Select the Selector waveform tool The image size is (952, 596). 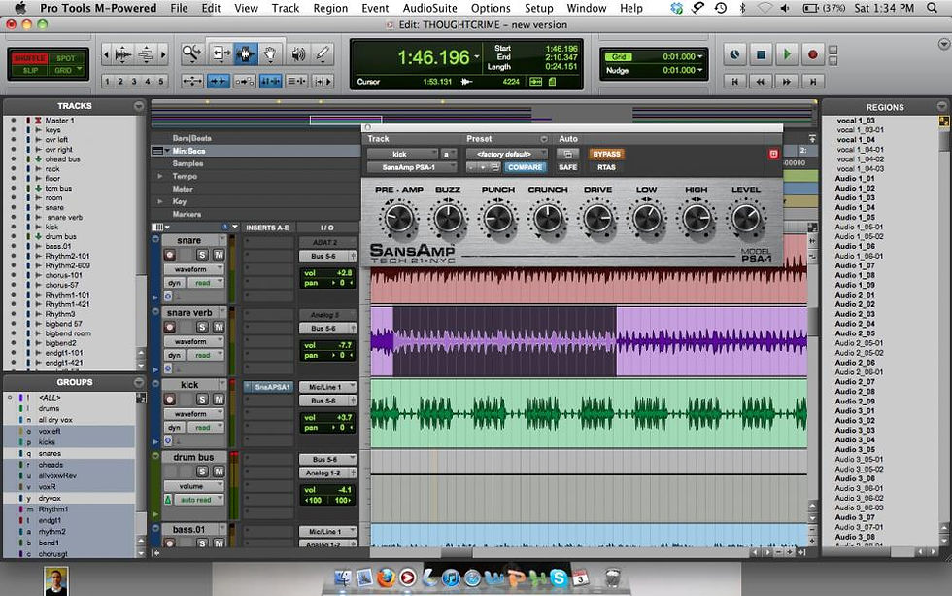(x=245, y=54)
